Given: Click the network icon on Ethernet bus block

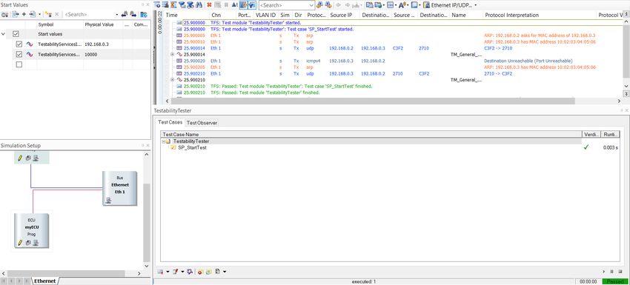Looking at the screenshot, I should [x=108, y=201].
